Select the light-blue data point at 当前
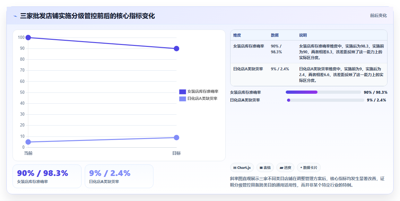The image size is (400, 201). click(28, 142)
